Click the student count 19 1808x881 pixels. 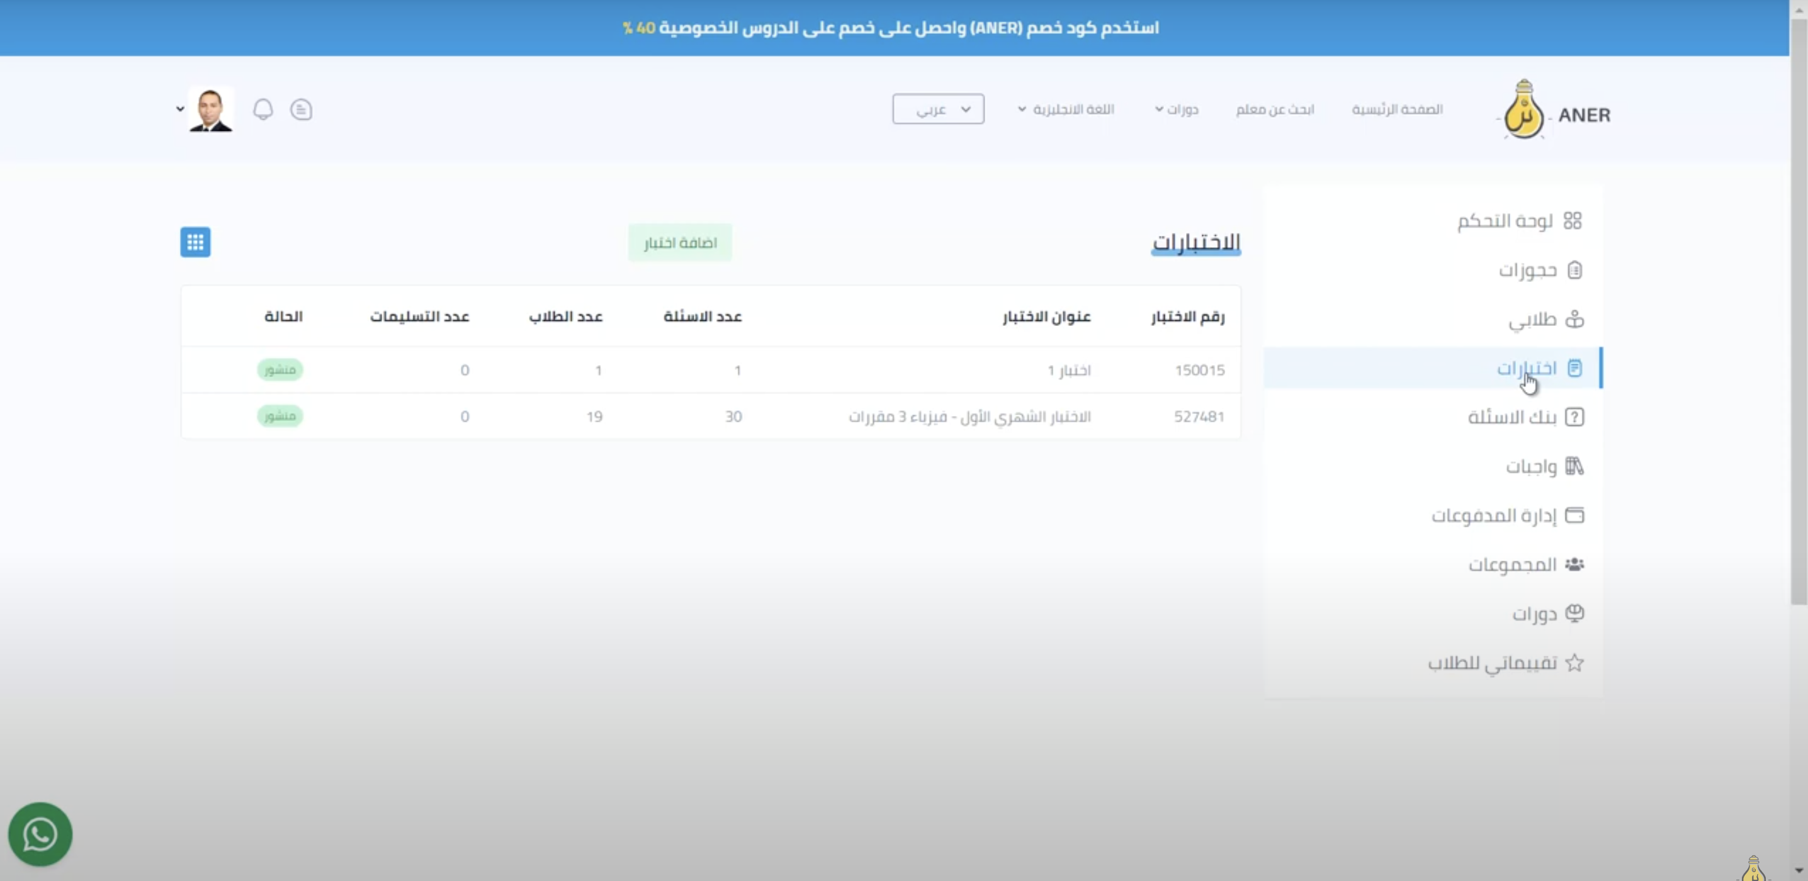[x=594, y=417]
